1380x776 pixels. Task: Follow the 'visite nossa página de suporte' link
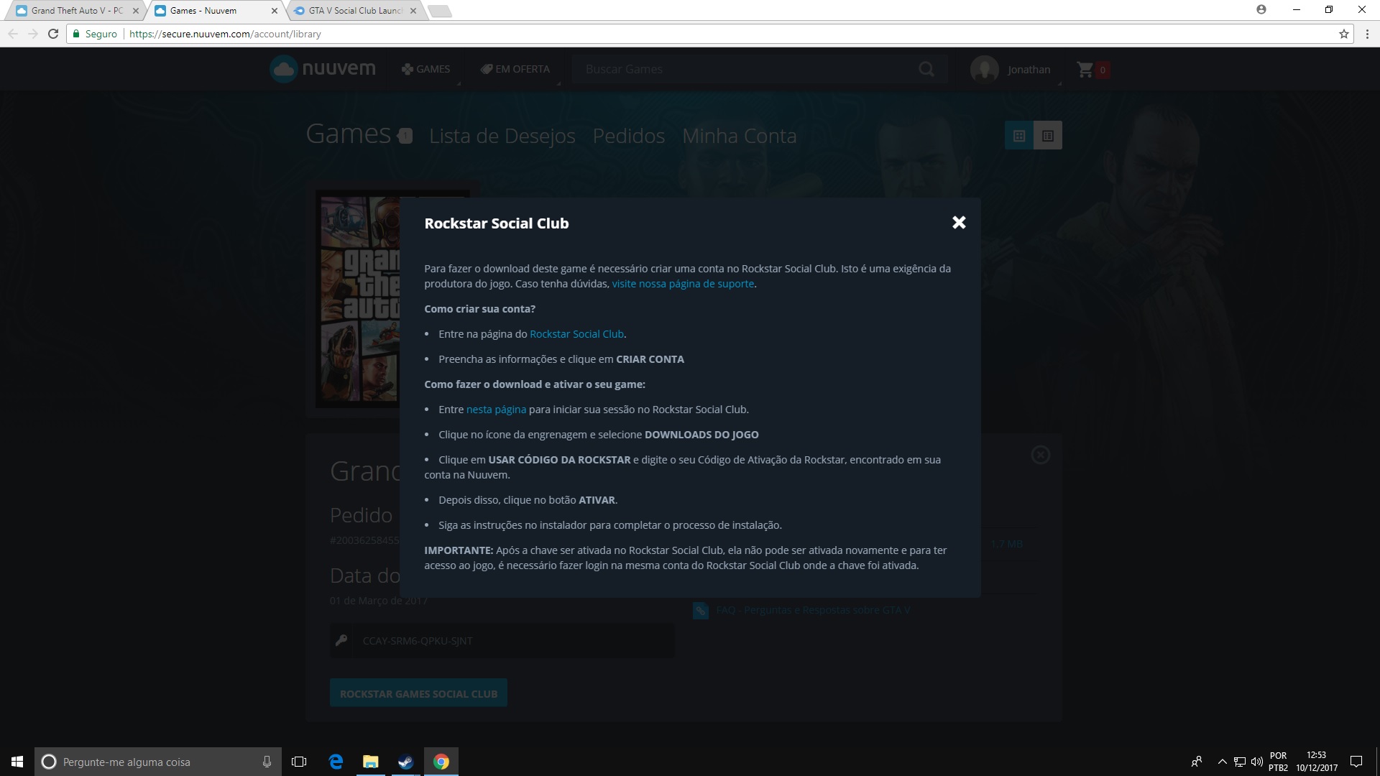coord(682,284)
